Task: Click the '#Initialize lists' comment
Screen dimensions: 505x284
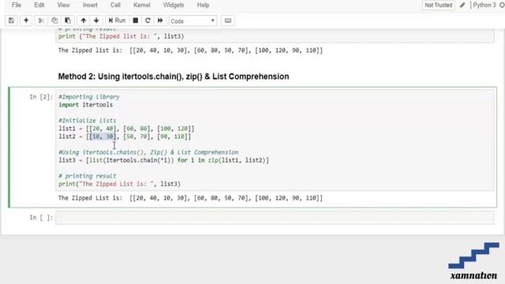Action: [88, 121]
